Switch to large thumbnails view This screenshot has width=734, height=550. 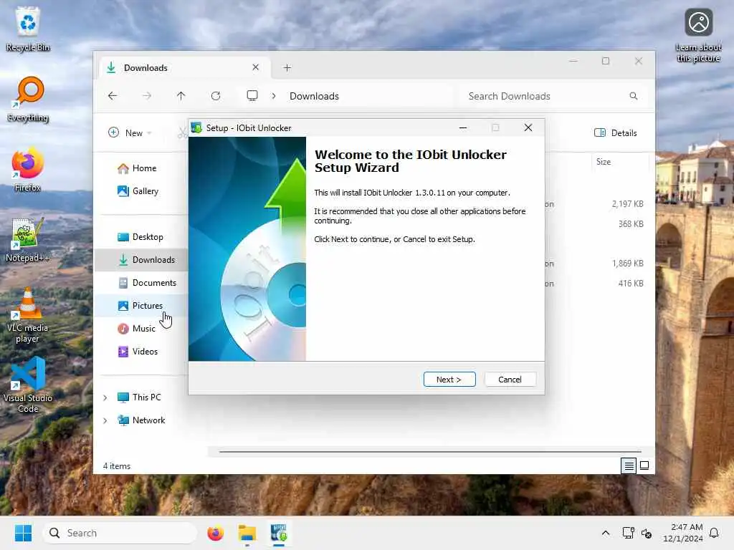644,465
